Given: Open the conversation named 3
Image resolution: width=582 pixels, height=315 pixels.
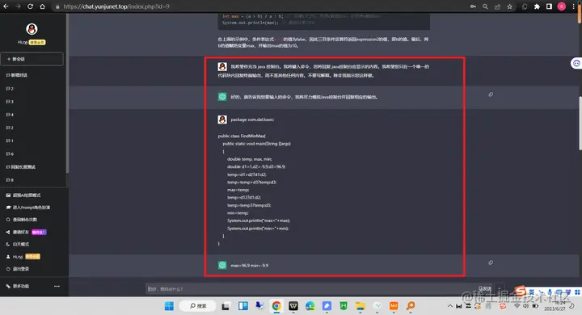Looking at the screenshot, I should pos(10,102).
